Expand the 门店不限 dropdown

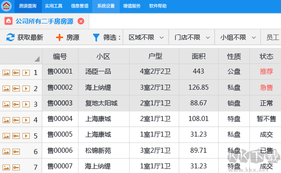point(192,37)
